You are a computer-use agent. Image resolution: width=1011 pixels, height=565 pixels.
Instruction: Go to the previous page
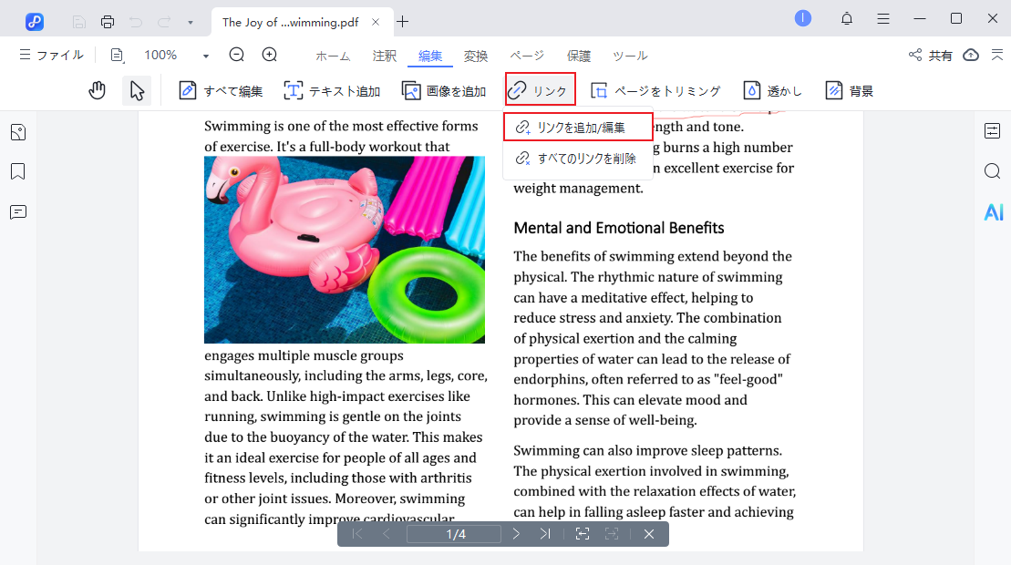(x=387, y=534)
